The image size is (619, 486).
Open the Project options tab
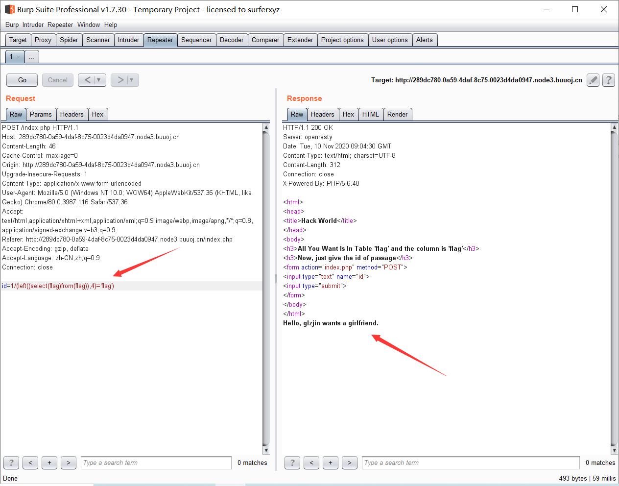(x=342, y=40)
